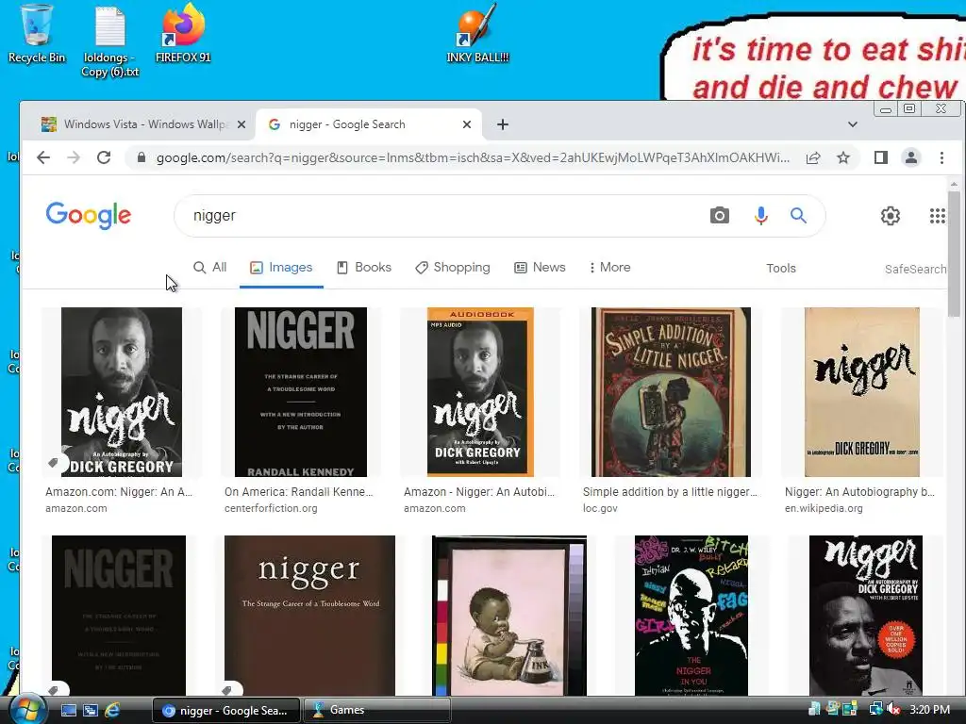Open the SafeSearch setting

[x=915, y=269]
